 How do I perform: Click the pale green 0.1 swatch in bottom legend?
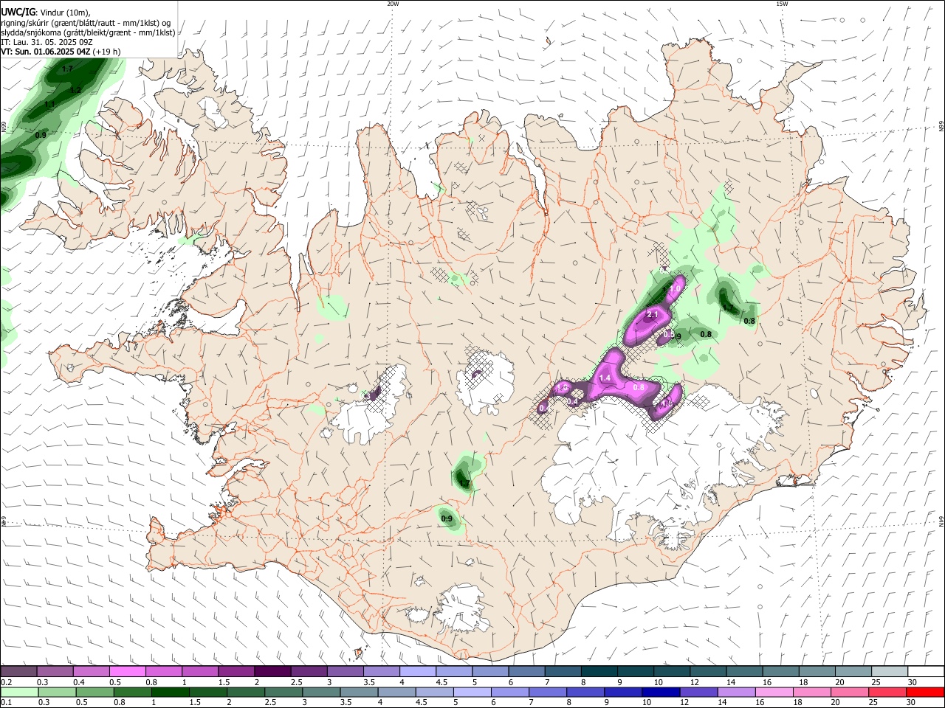(18, 693)
